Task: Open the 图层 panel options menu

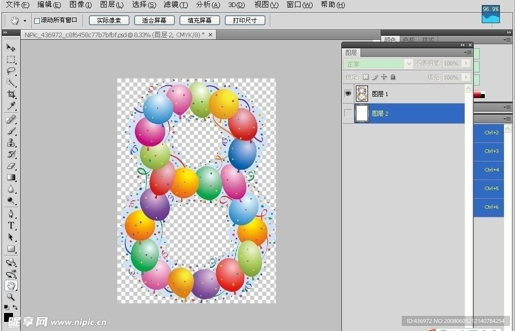Action: [x=468, y=52]
